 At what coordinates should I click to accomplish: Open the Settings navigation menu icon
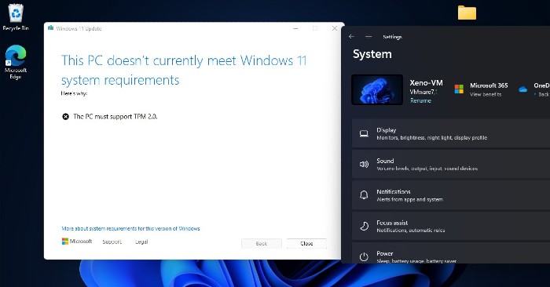pos(368,36)
